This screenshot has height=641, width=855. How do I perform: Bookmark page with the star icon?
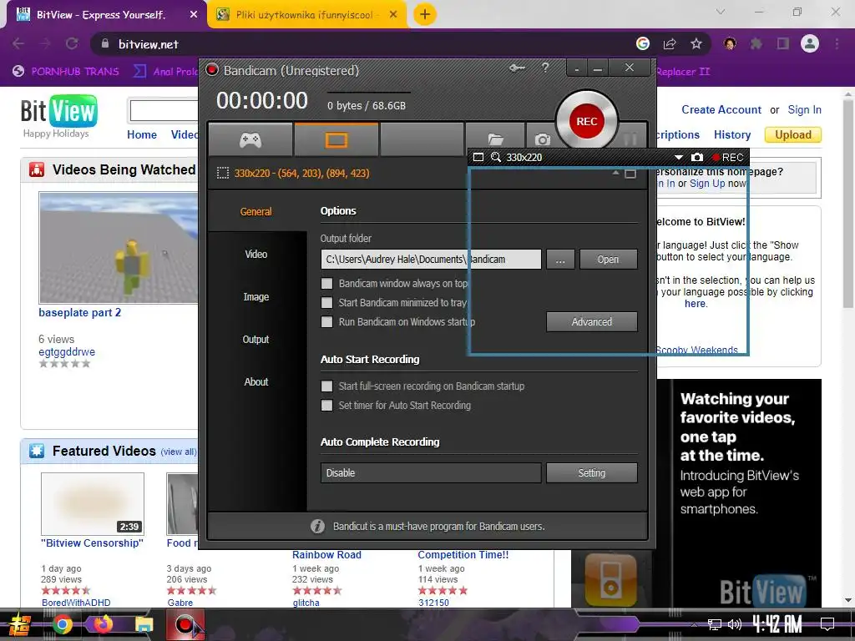[x=696, y=43]
